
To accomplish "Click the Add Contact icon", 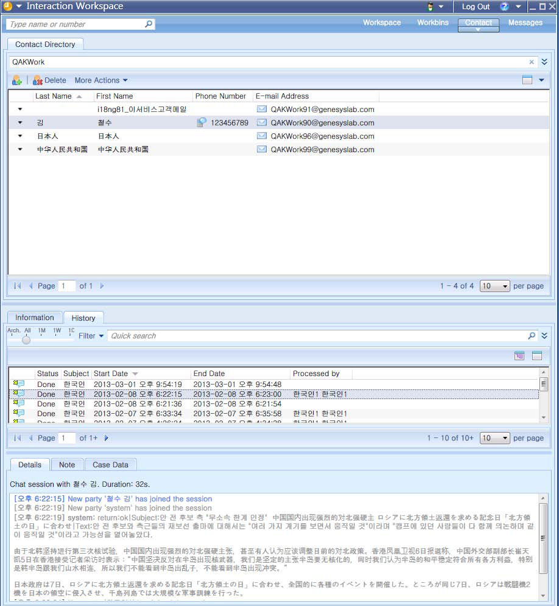I will coord(17,80).
